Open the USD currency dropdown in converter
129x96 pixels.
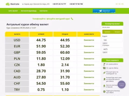105,43
